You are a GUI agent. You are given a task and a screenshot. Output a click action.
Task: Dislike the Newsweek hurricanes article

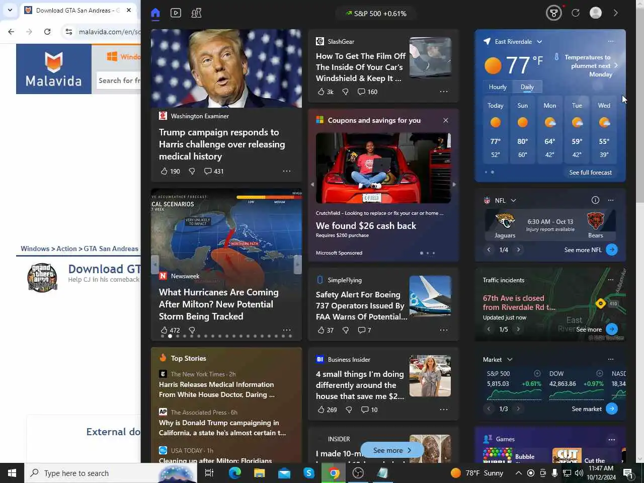click(192, 330)
